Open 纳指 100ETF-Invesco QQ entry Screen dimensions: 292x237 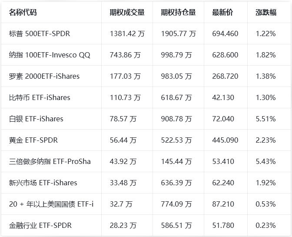click(x=50, y=55)
